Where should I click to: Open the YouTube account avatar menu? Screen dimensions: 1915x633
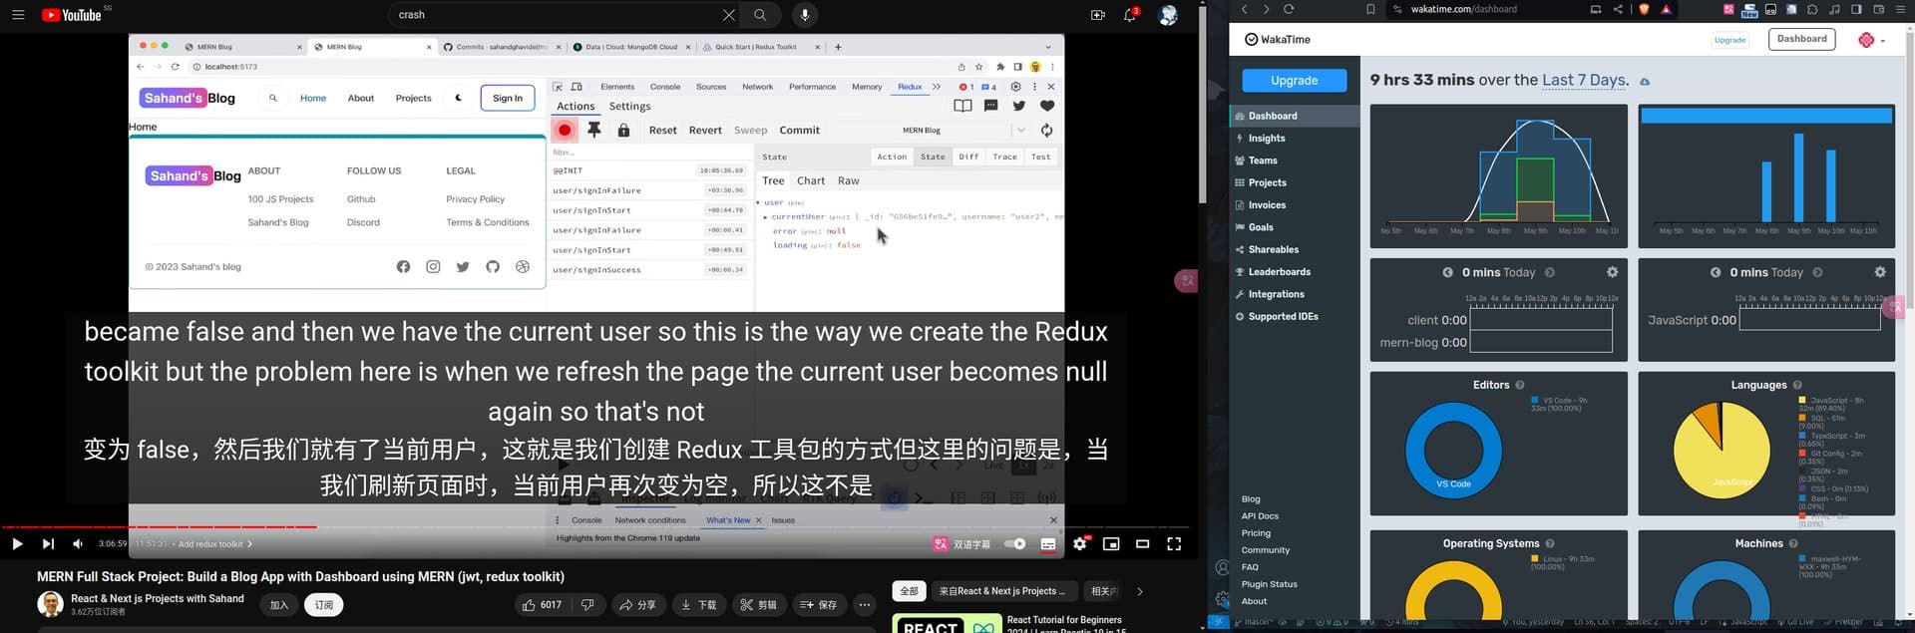pos(1168,15)
